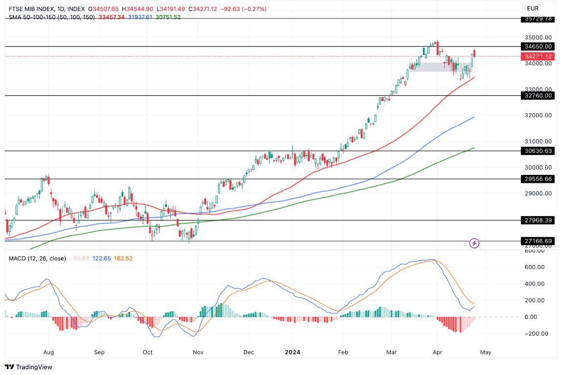561x375 pixels.
Task: Click the 32760.00 horizontal line label
Action: 537,96
